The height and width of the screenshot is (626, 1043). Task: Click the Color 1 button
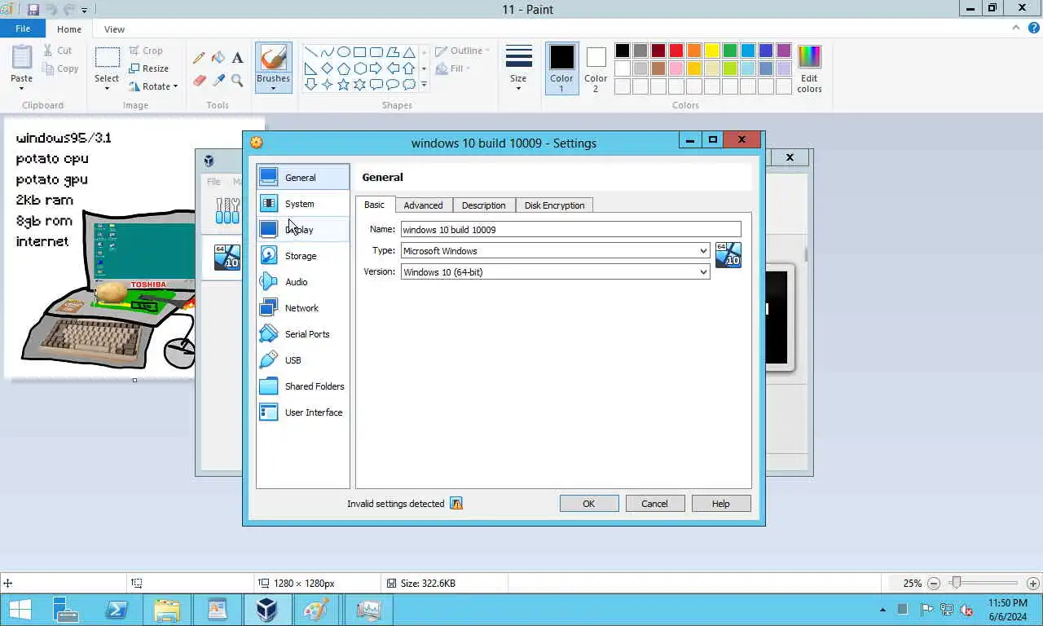pyautogui.click(x=561, y=68)
